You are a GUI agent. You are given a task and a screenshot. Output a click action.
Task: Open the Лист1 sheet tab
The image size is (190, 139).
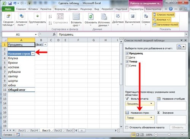click(x=22, y=130)
